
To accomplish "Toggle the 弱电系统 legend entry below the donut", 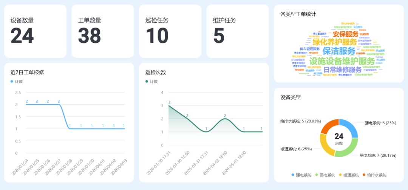I will pyautogui.click(x=325, y=175).
